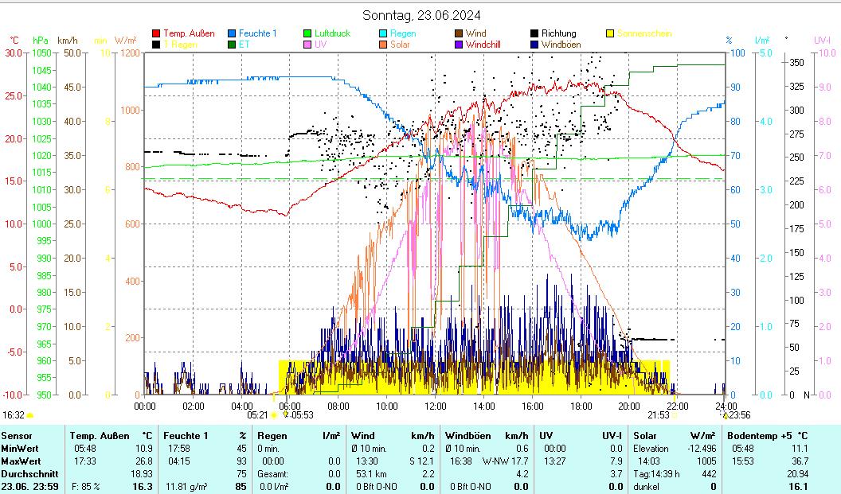Click the purple Windchill legend square
Screen dimensions: 841x494
459,45
